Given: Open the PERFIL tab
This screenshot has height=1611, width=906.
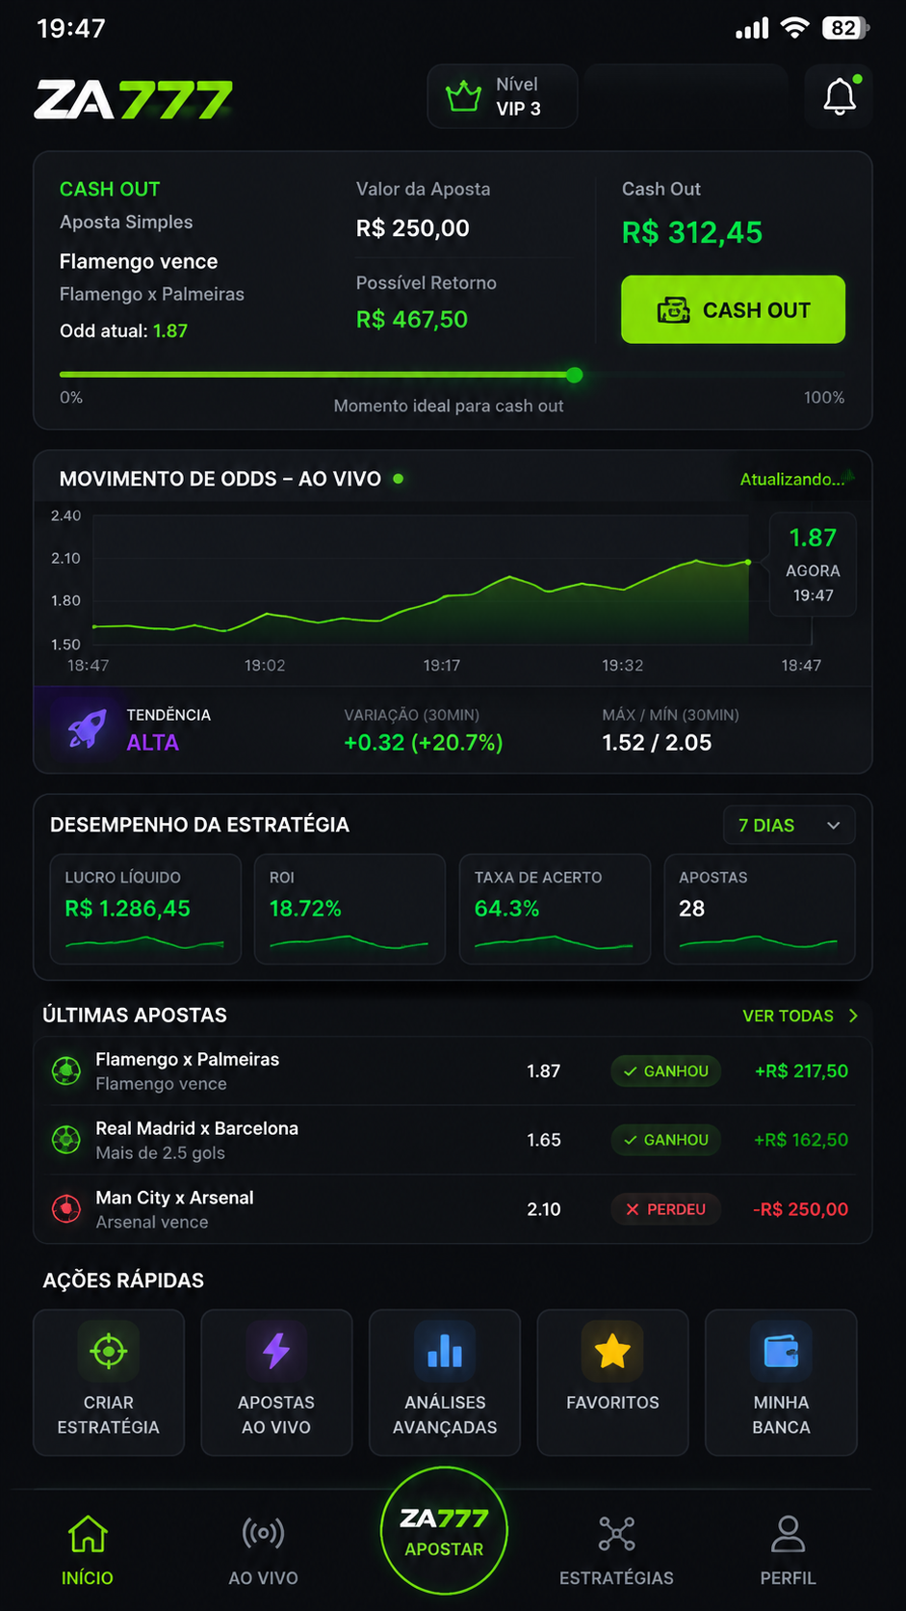Looking at the screenshot, I should click(x=788, y=1549).
